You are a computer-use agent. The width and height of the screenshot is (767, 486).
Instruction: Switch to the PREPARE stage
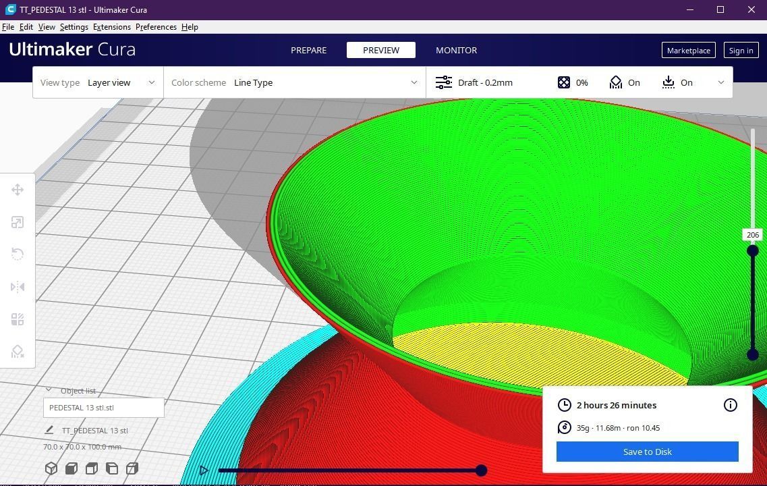click(x=309, y=50)
